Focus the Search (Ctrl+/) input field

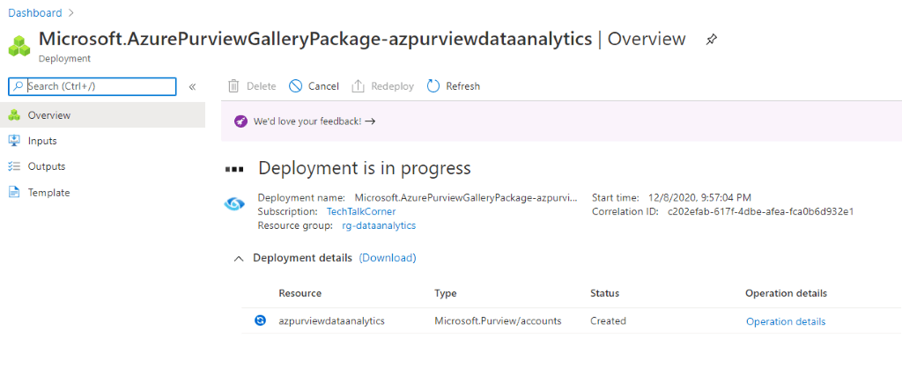(x=92, y=86)
